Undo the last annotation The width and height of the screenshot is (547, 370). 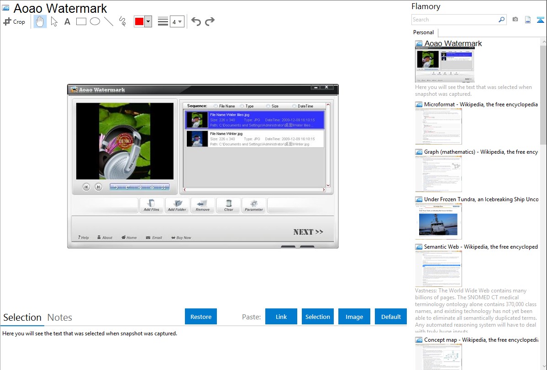(196, 21)
